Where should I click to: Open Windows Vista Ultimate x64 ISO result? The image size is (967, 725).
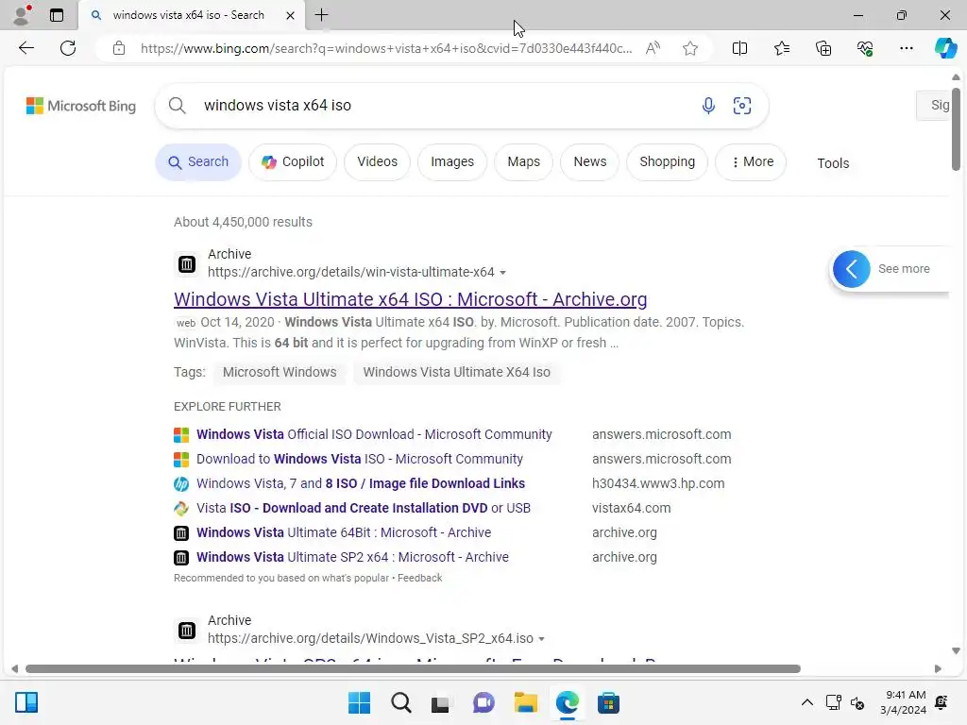pyautogui.click(x=410, y=299)
